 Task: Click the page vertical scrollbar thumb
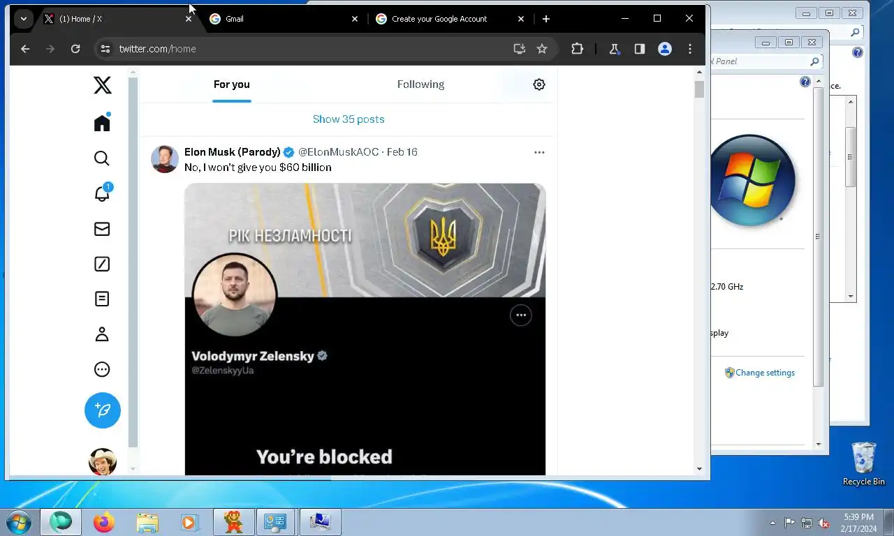(699, 89)
